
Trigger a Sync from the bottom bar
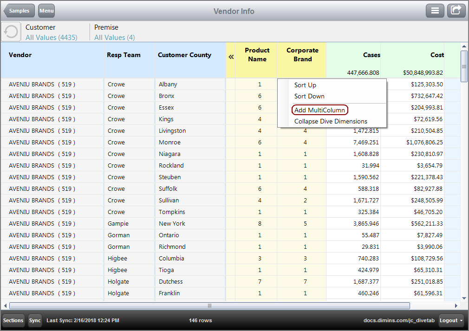point(35,320)
